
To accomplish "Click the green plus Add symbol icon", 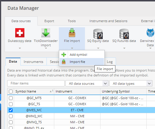I will click(64, 55).
